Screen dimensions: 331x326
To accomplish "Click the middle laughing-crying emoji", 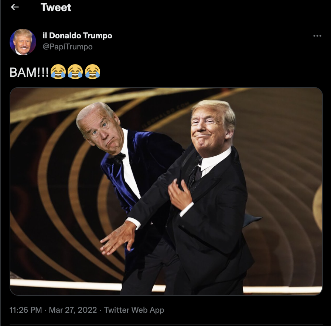I will pos(75,72).
